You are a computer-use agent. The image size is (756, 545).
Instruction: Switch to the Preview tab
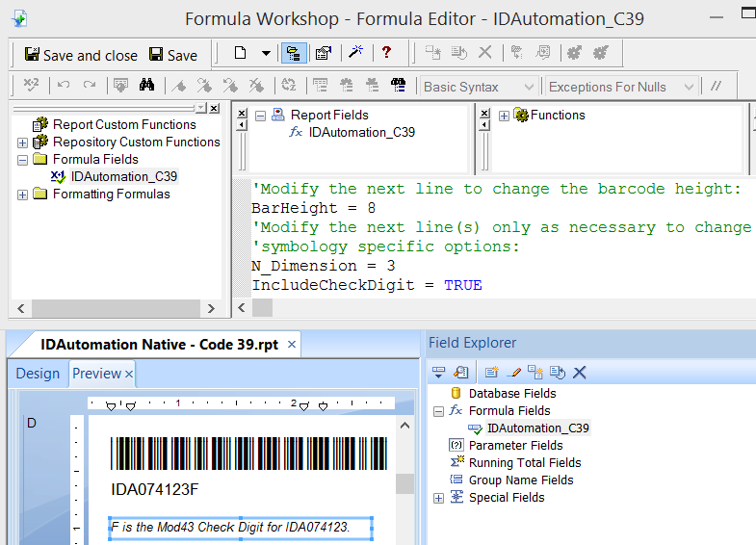(x=96, y=374)
